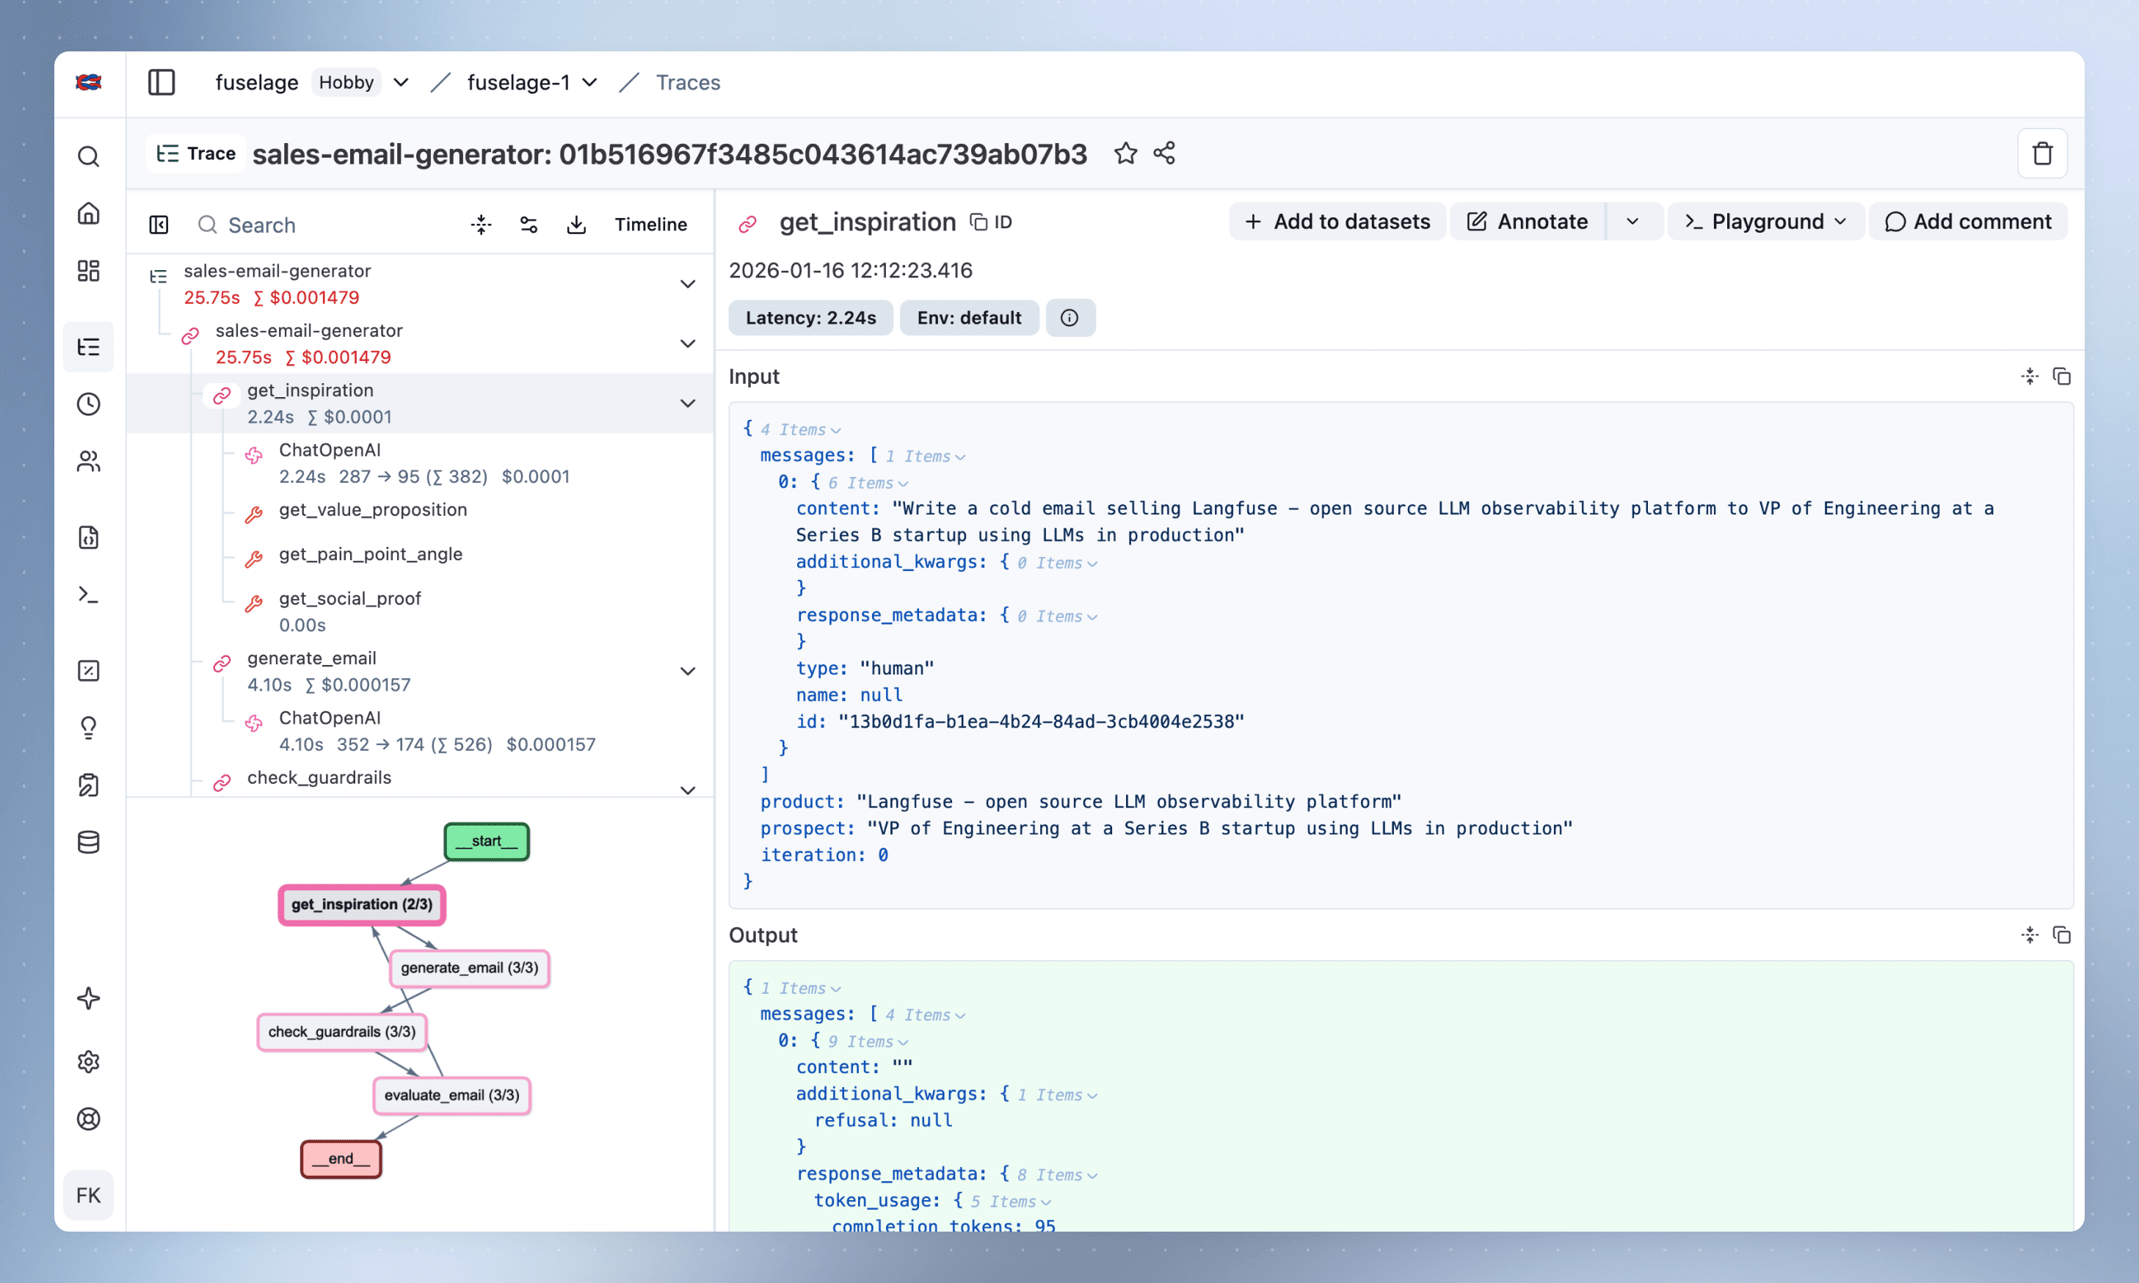
Task: Click the support life-ring icon
Action: coord(89,1119)
